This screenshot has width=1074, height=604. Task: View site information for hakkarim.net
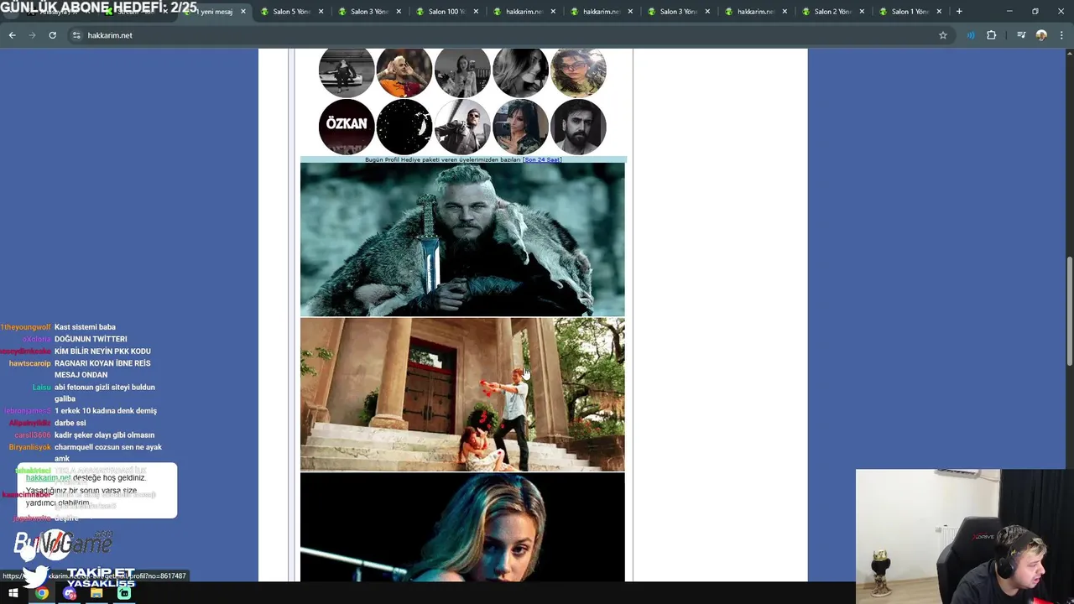(76, 35)
